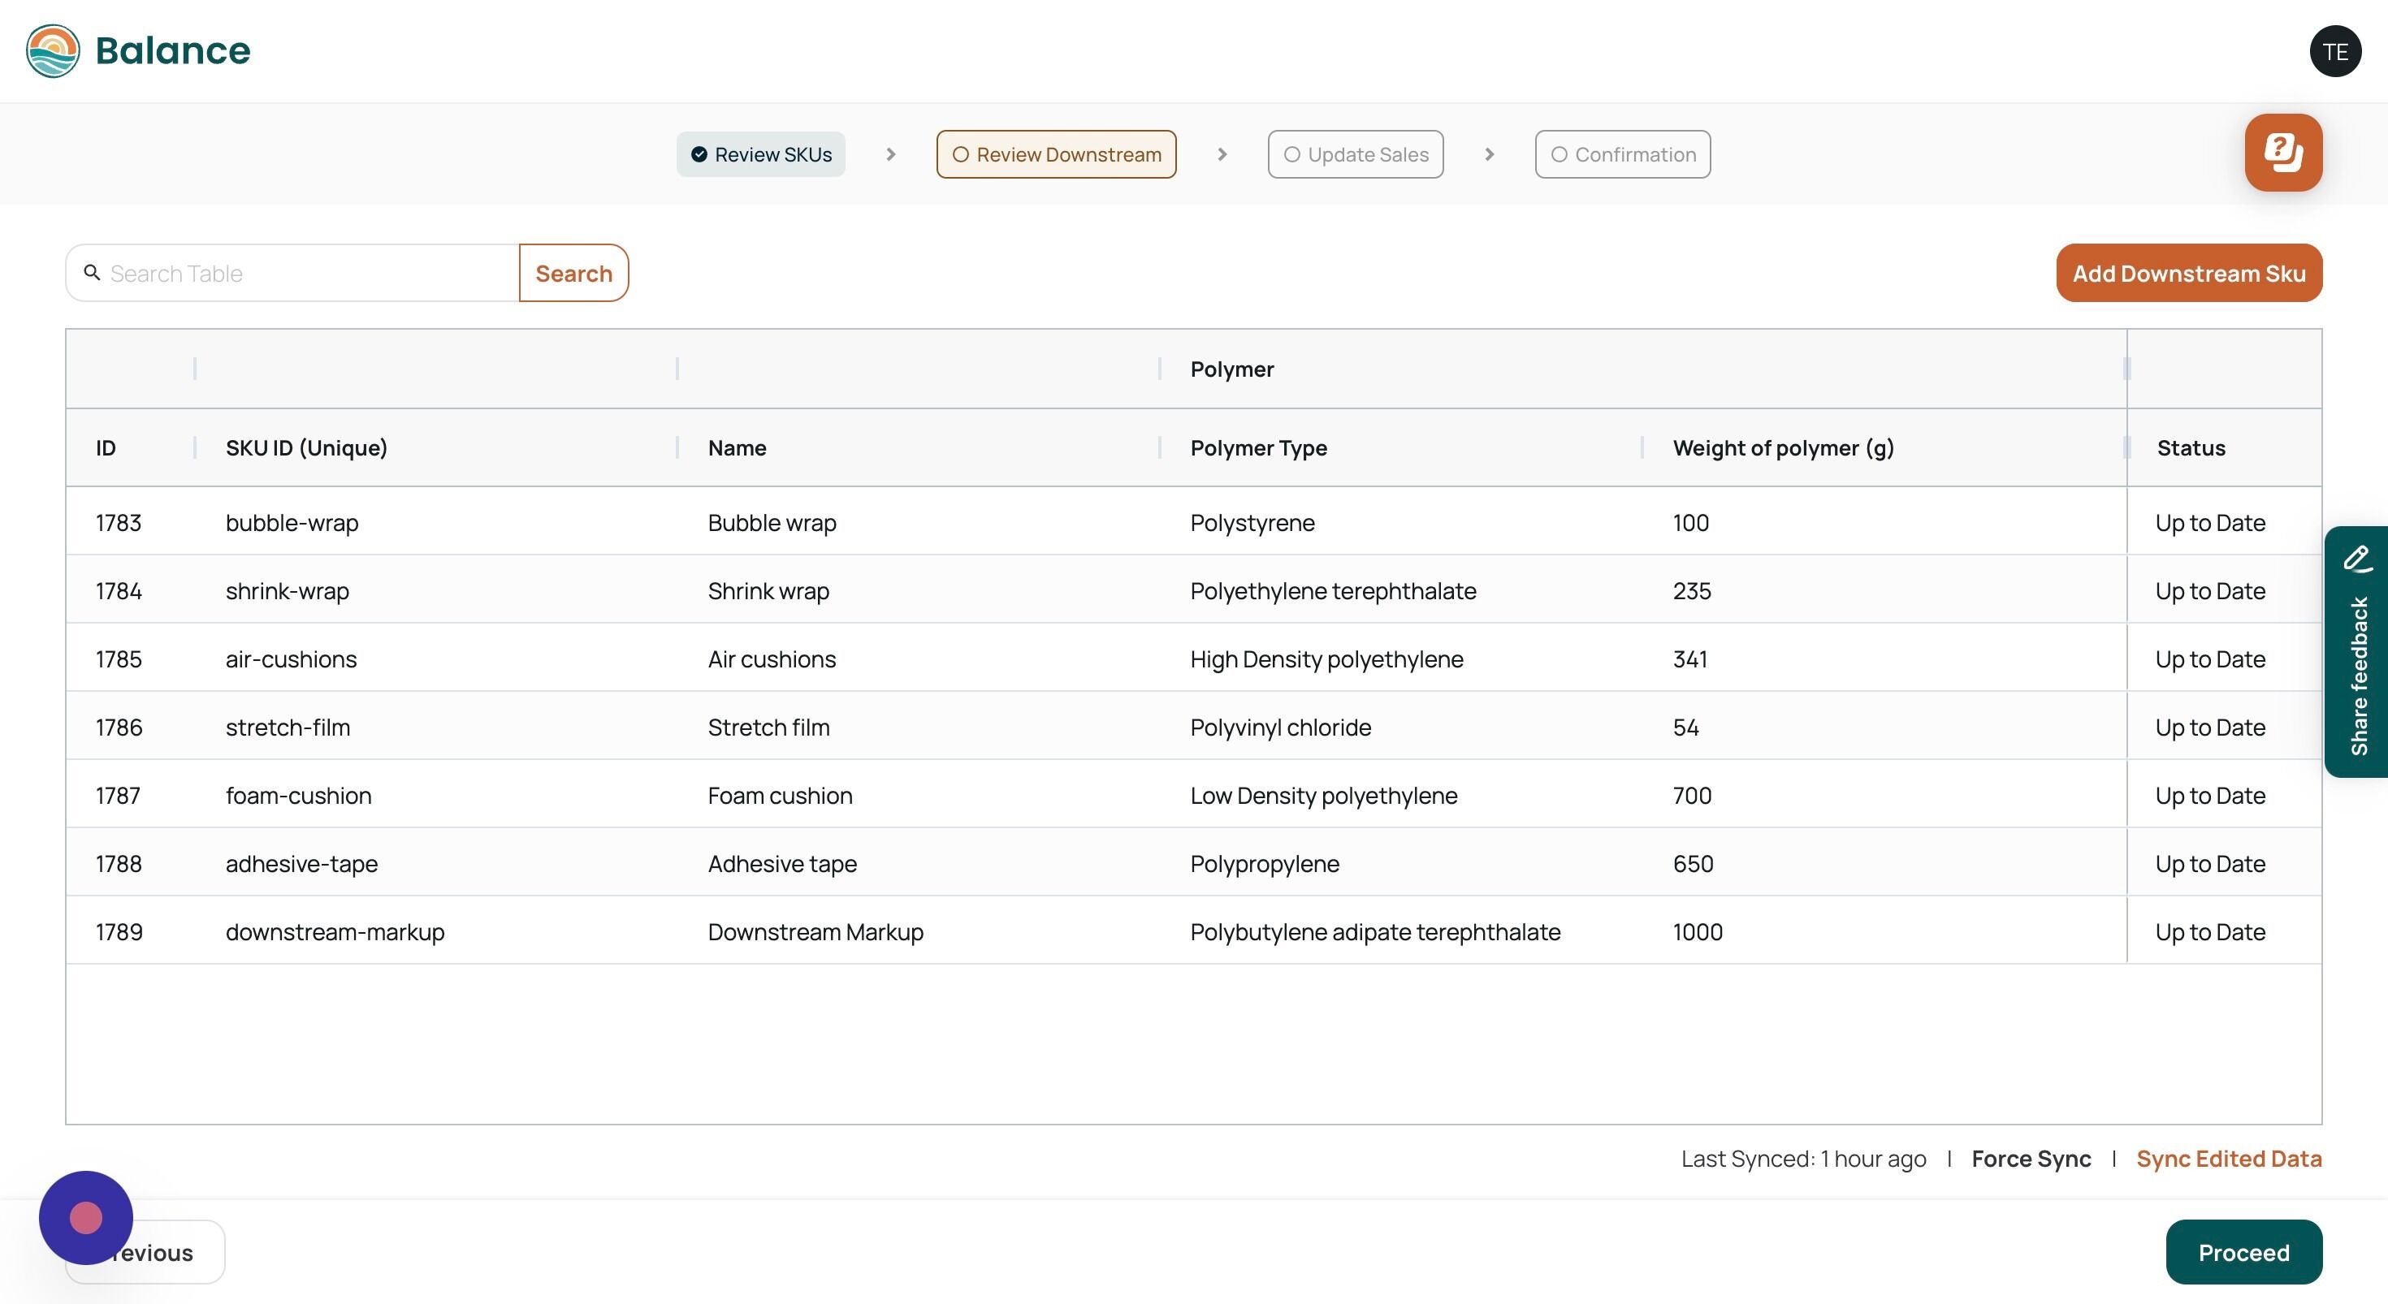Click Sync Edited Data link
The image size is (2388, 1304).
click(2229, 1159)
